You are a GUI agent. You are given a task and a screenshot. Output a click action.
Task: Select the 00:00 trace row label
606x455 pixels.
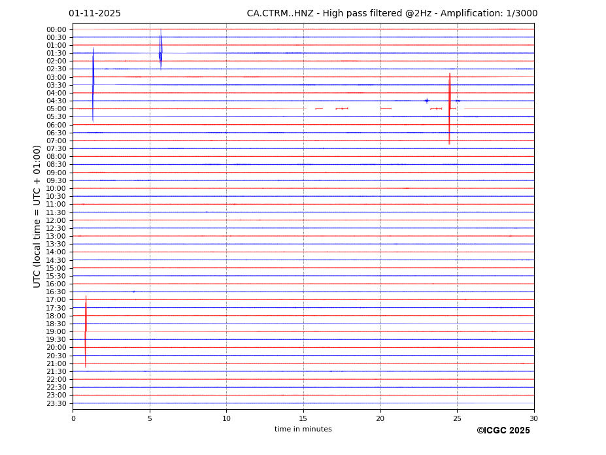pyautogui.click(x=56, y=29)
